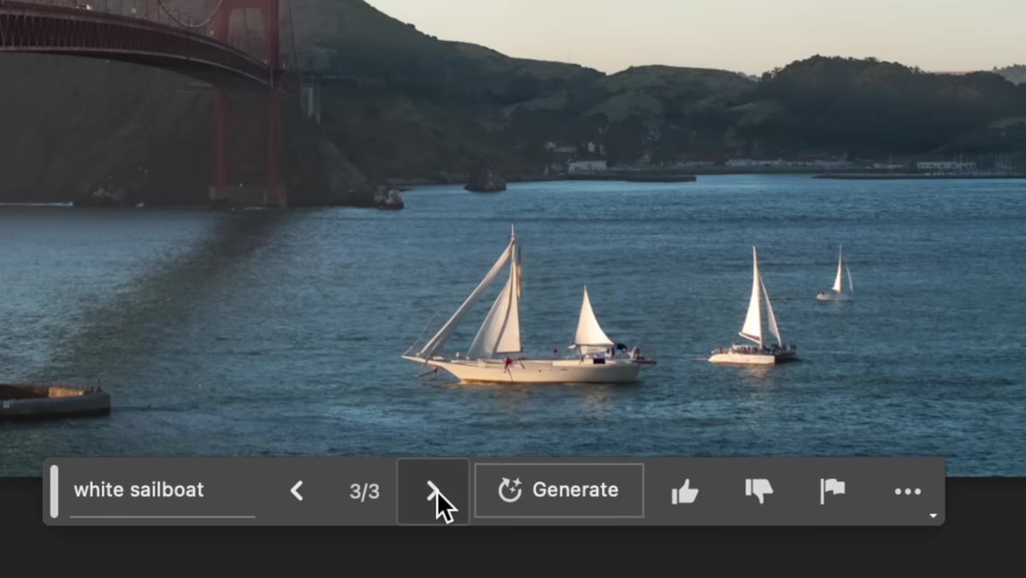Click the 'white sailboat' prompt field

[x=162, y=491]
